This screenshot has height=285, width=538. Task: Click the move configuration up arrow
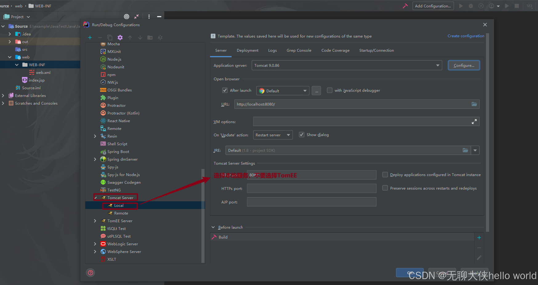130,38
